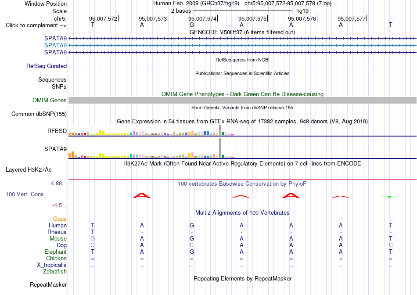Click the X_tropicalis alignment row label
Image resolution: width=417 pixels, height=295 pixels.
[52, 265]
